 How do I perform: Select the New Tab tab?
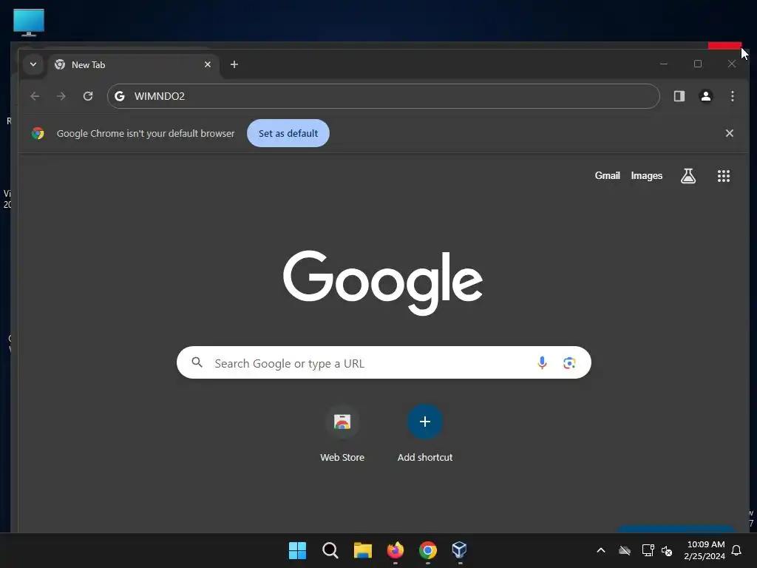133,65
